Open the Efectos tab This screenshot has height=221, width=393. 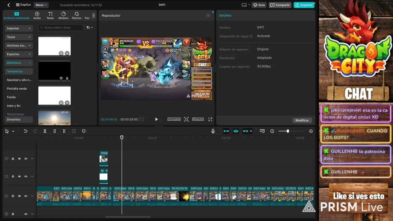point(77,16)
